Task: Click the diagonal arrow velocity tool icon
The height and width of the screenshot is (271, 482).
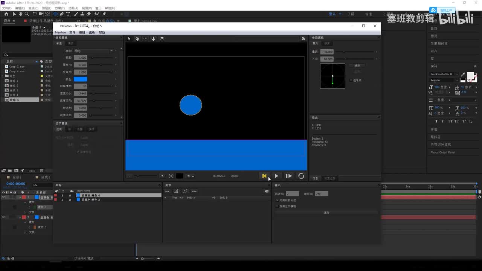Action: tap(162, 39)
